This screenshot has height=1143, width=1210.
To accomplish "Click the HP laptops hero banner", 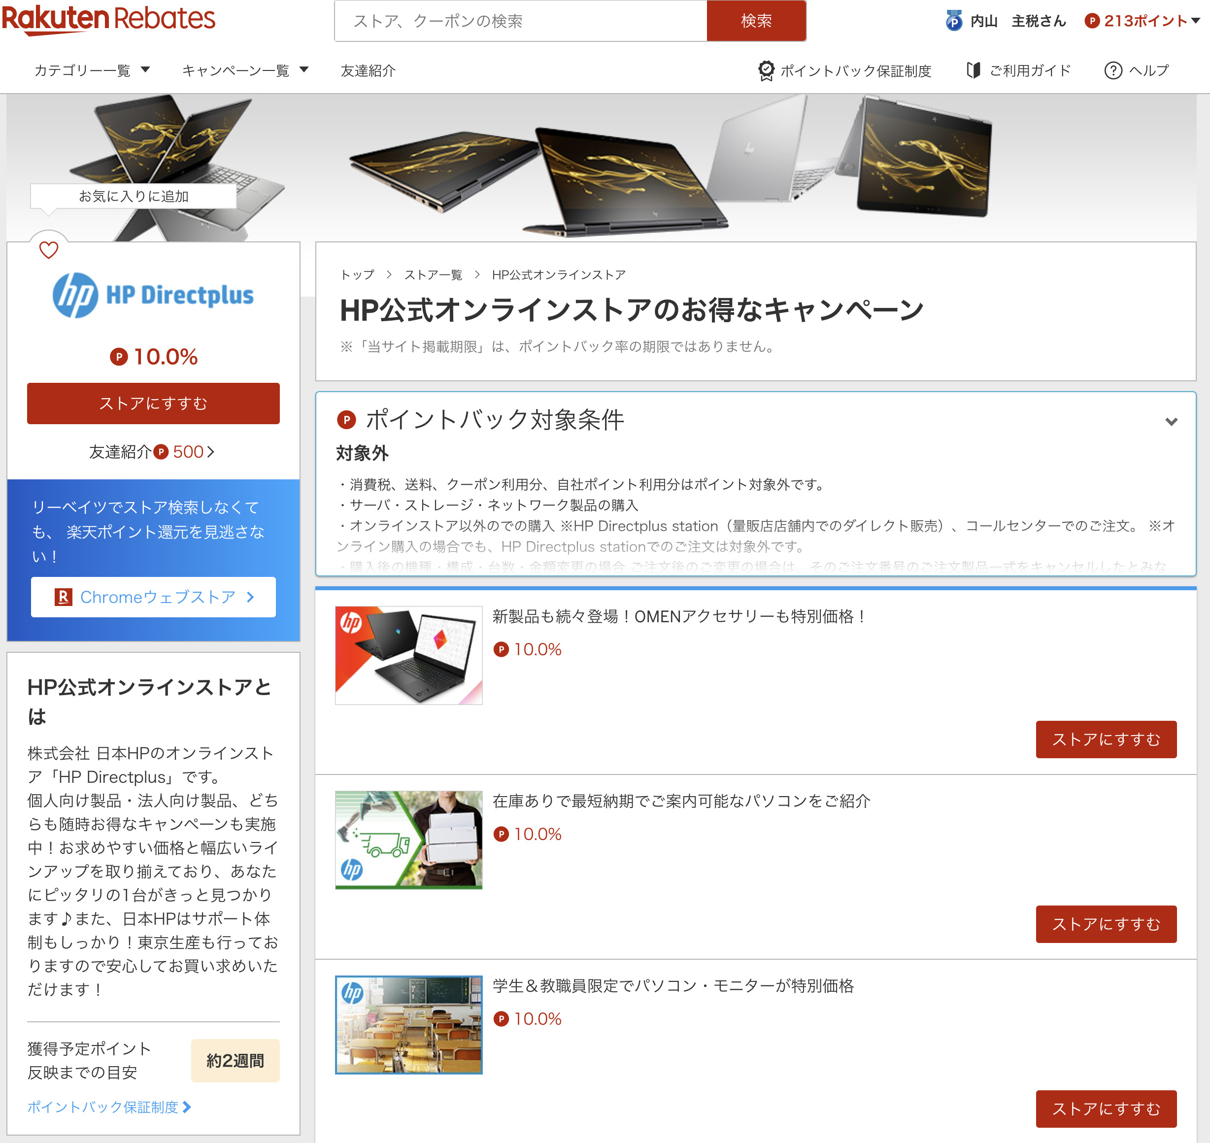I will [x=602, y=168].
